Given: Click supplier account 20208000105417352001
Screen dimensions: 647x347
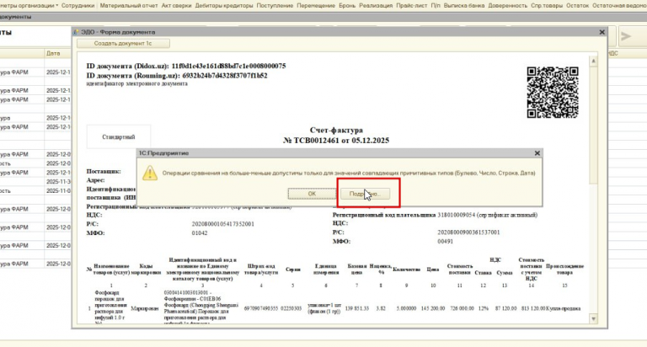Looking at the screenshot, I should 222,224.
